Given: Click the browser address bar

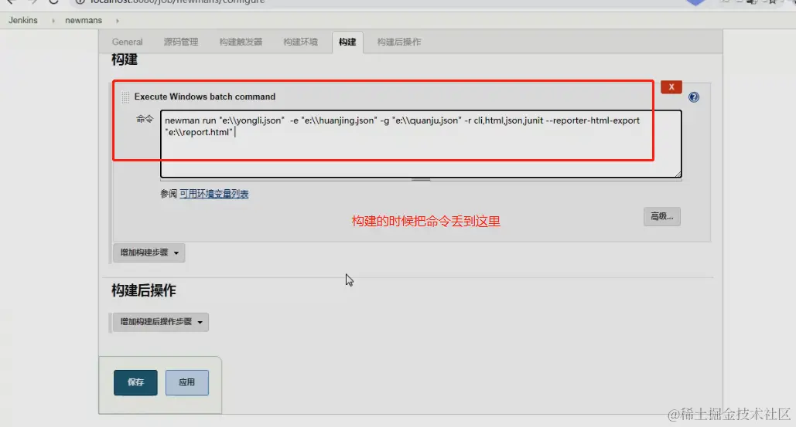Looking at the screenshot, I should click(x=376, y=2).
